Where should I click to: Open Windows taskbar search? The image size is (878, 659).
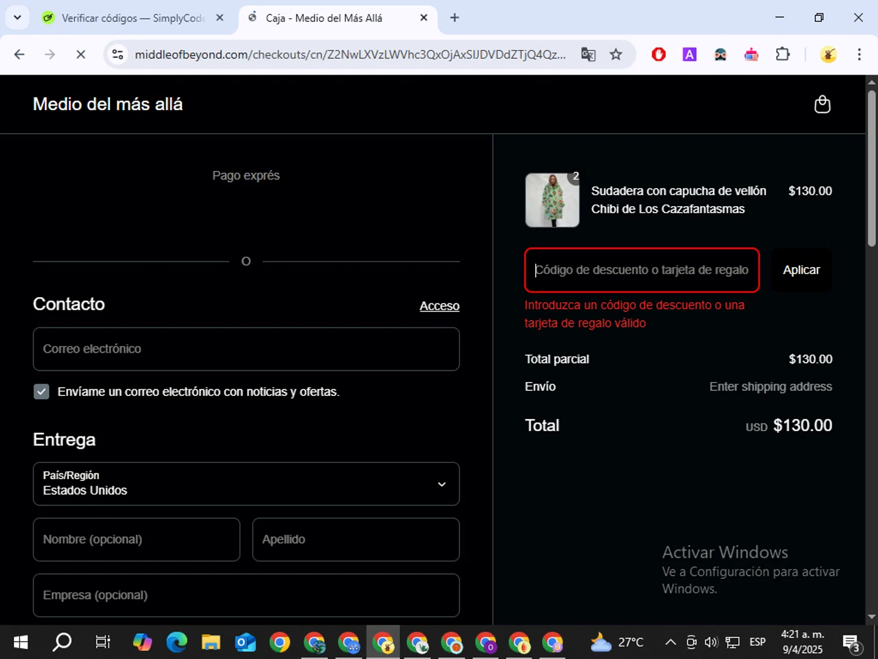click(x=62, y=643)
